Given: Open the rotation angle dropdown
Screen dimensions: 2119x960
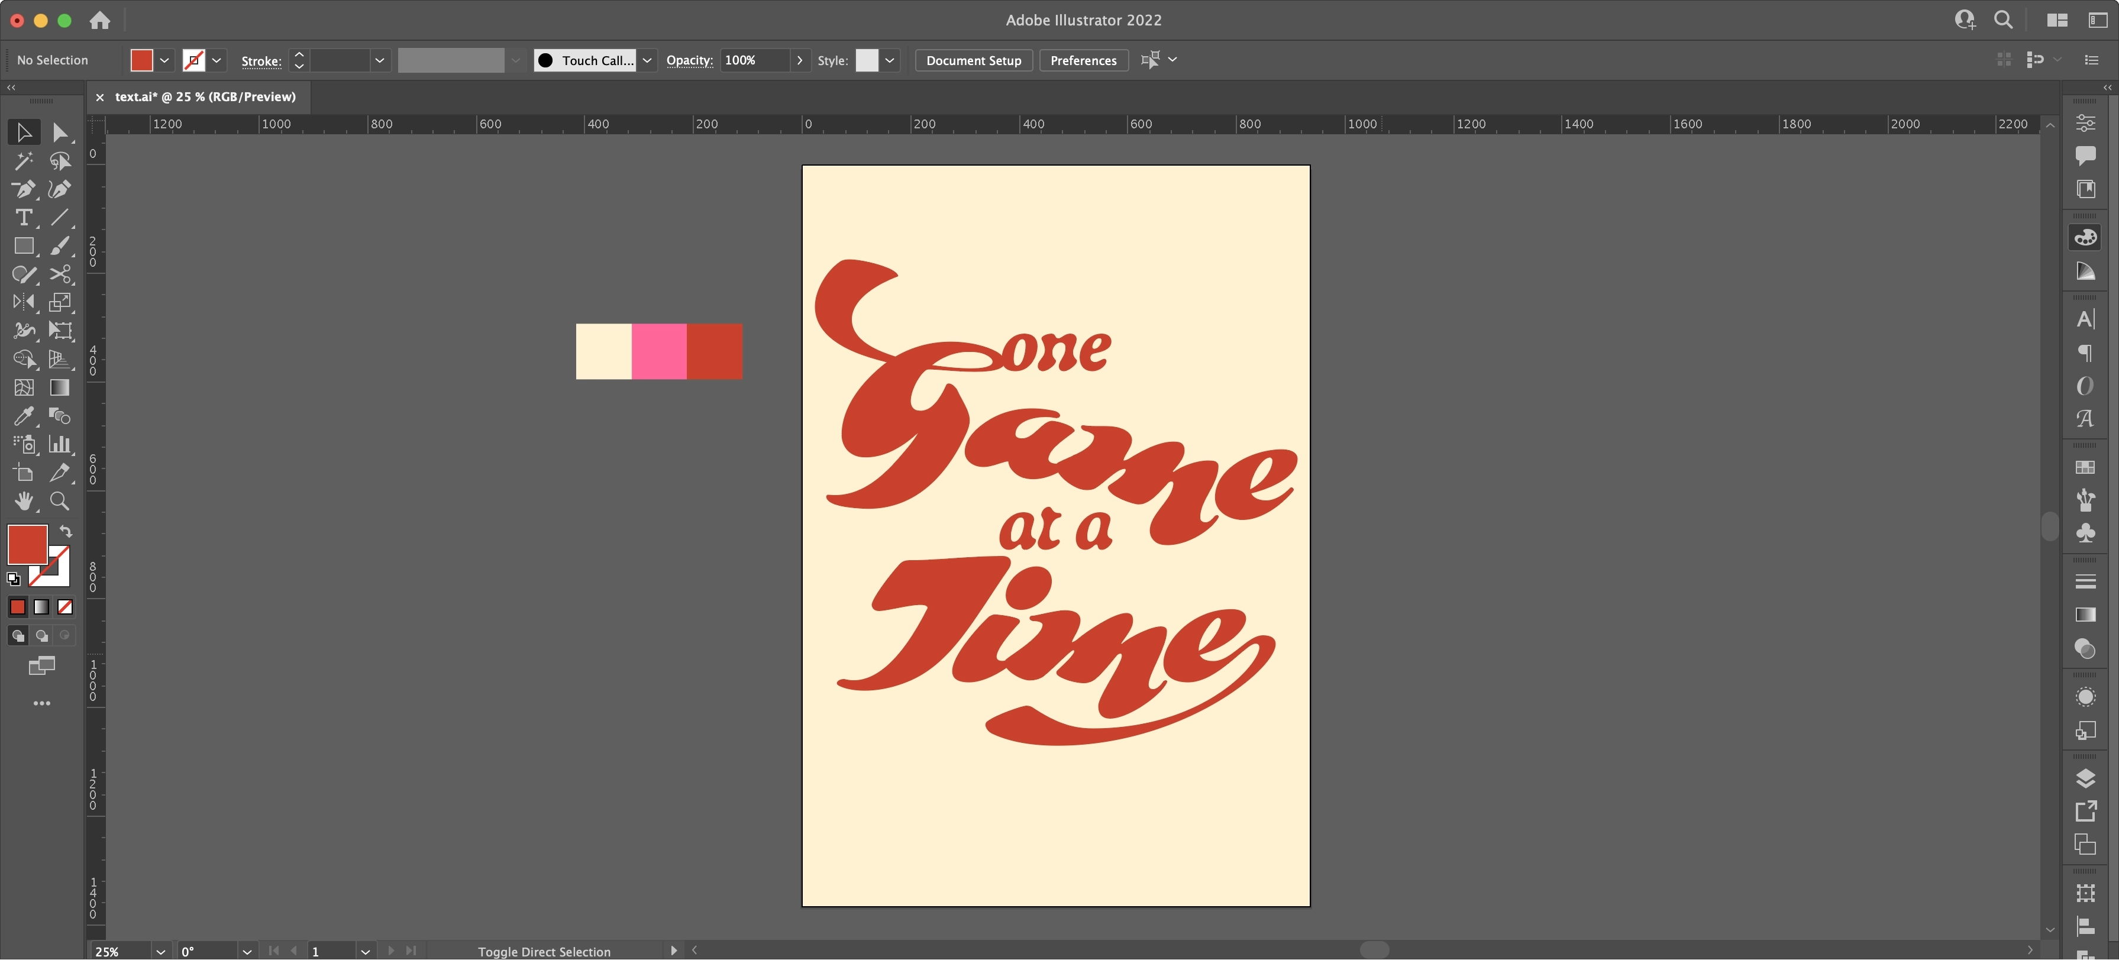Looking at the screenshot, I should (247, 952).
